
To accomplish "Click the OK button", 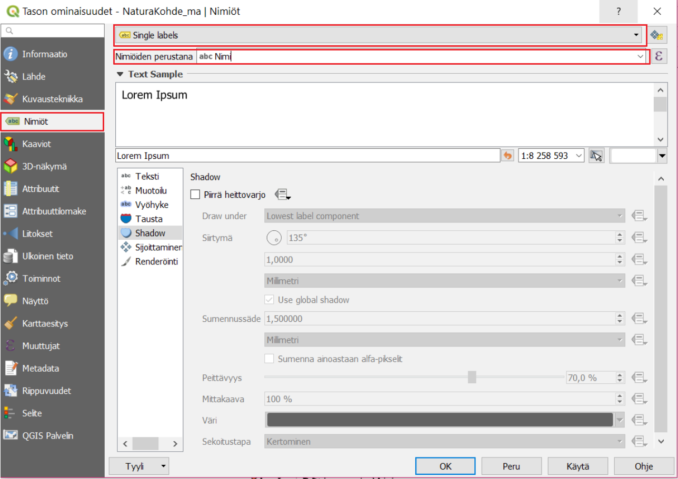I will [x=445, y=466].
